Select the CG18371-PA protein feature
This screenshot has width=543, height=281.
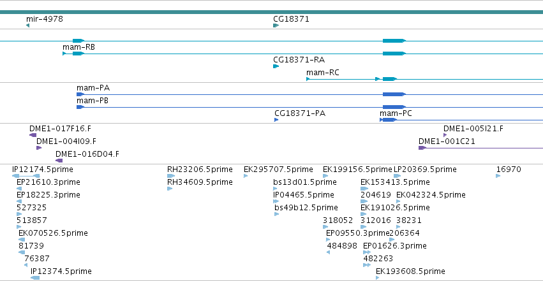coord(276,120)
